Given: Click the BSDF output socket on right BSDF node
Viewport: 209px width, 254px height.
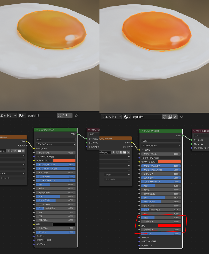Looking at the screenshot, I should click(x=182, y=135).
